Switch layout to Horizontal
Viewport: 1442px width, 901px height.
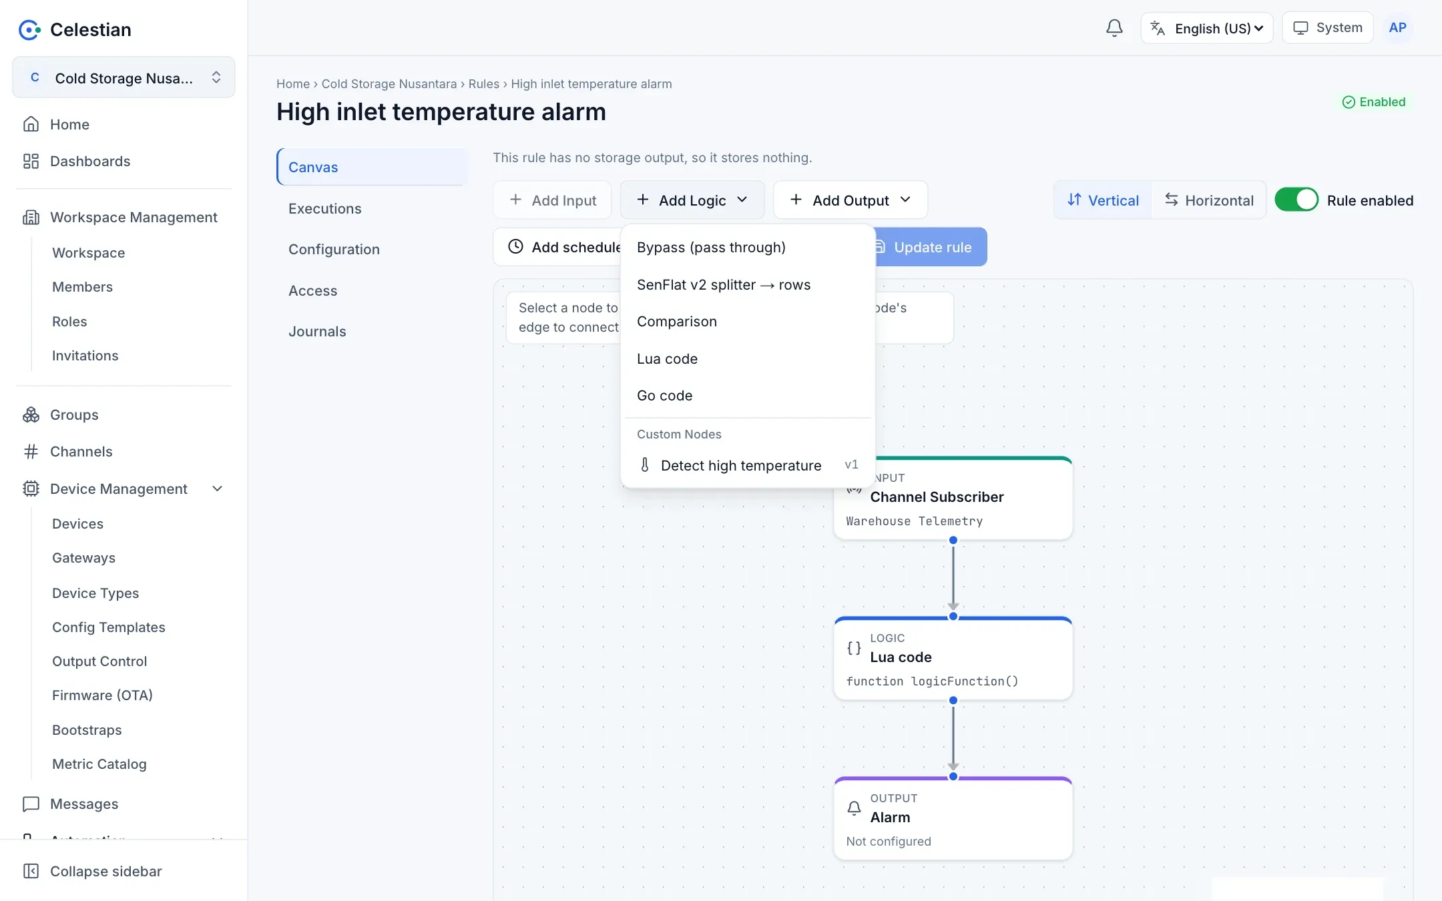click(1209, 200)
